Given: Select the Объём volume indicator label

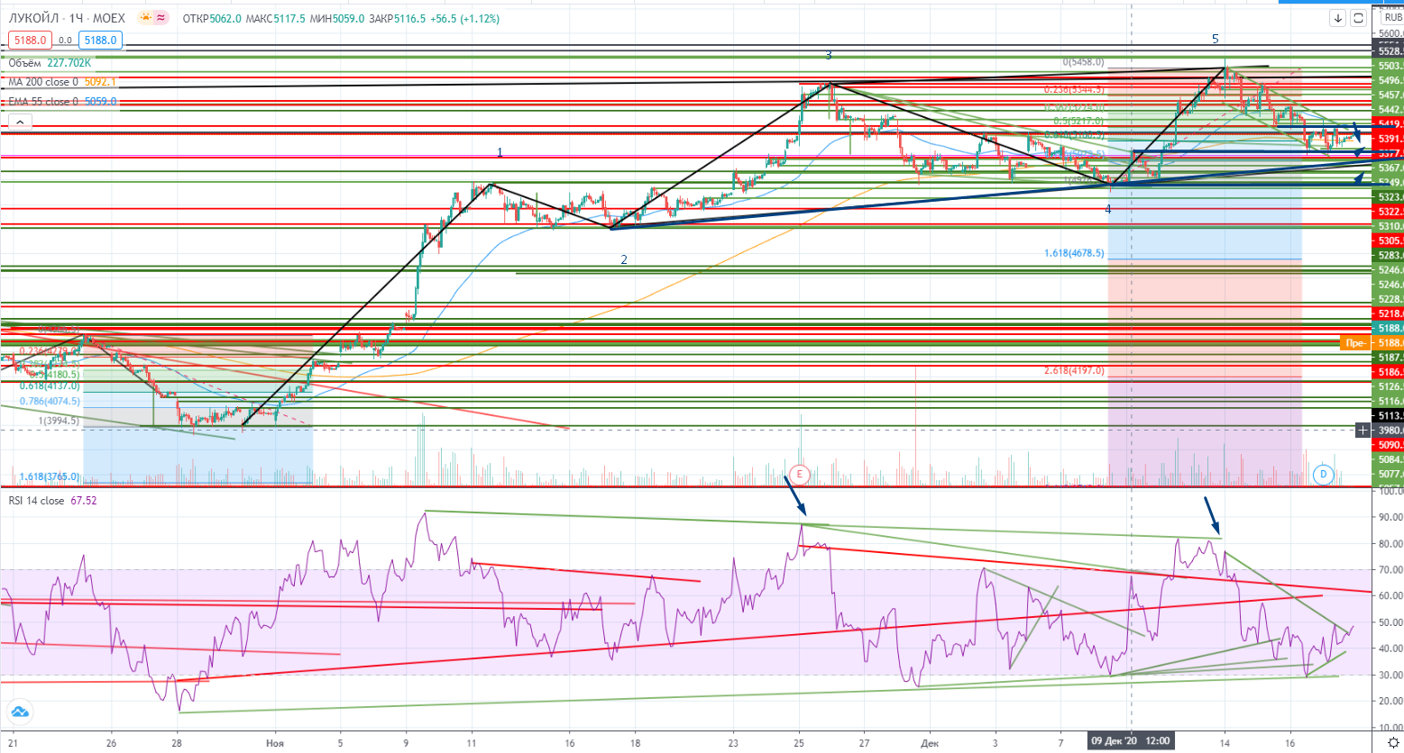Looking at the screenshot, I should pos(25,63).
